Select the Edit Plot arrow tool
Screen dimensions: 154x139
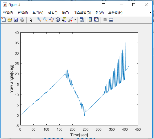(31, 20)
